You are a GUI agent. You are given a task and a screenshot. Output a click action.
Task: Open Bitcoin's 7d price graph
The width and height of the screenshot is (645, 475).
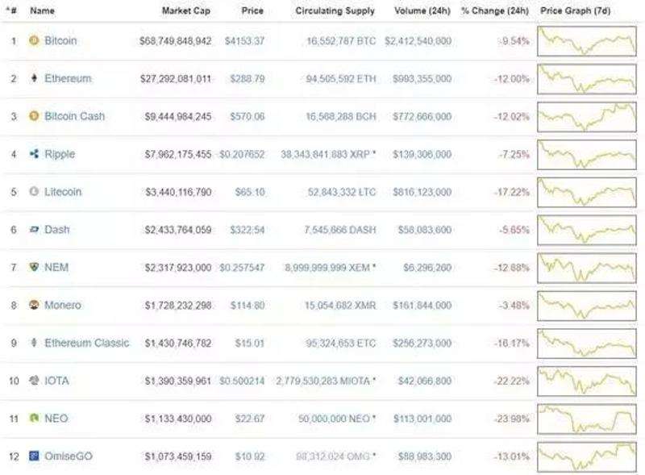(x=586, y=40)
